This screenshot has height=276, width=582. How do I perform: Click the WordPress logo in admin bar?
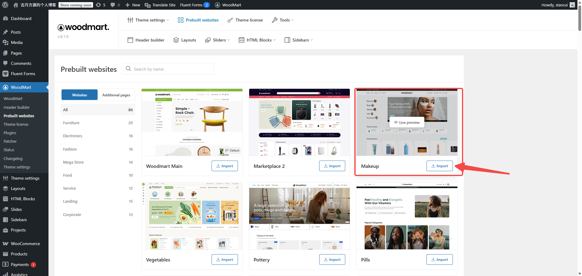point(5,5)
